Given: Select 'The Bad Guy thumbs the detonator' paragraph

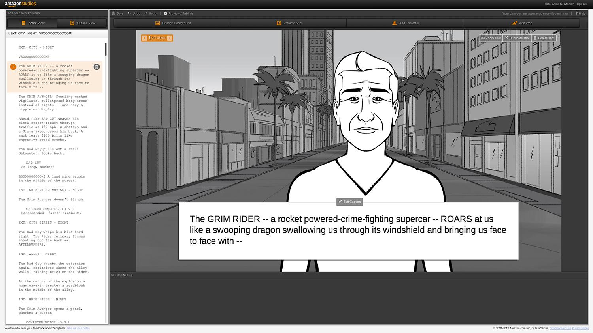Looking at the screenshot, I should pos(53,268).
